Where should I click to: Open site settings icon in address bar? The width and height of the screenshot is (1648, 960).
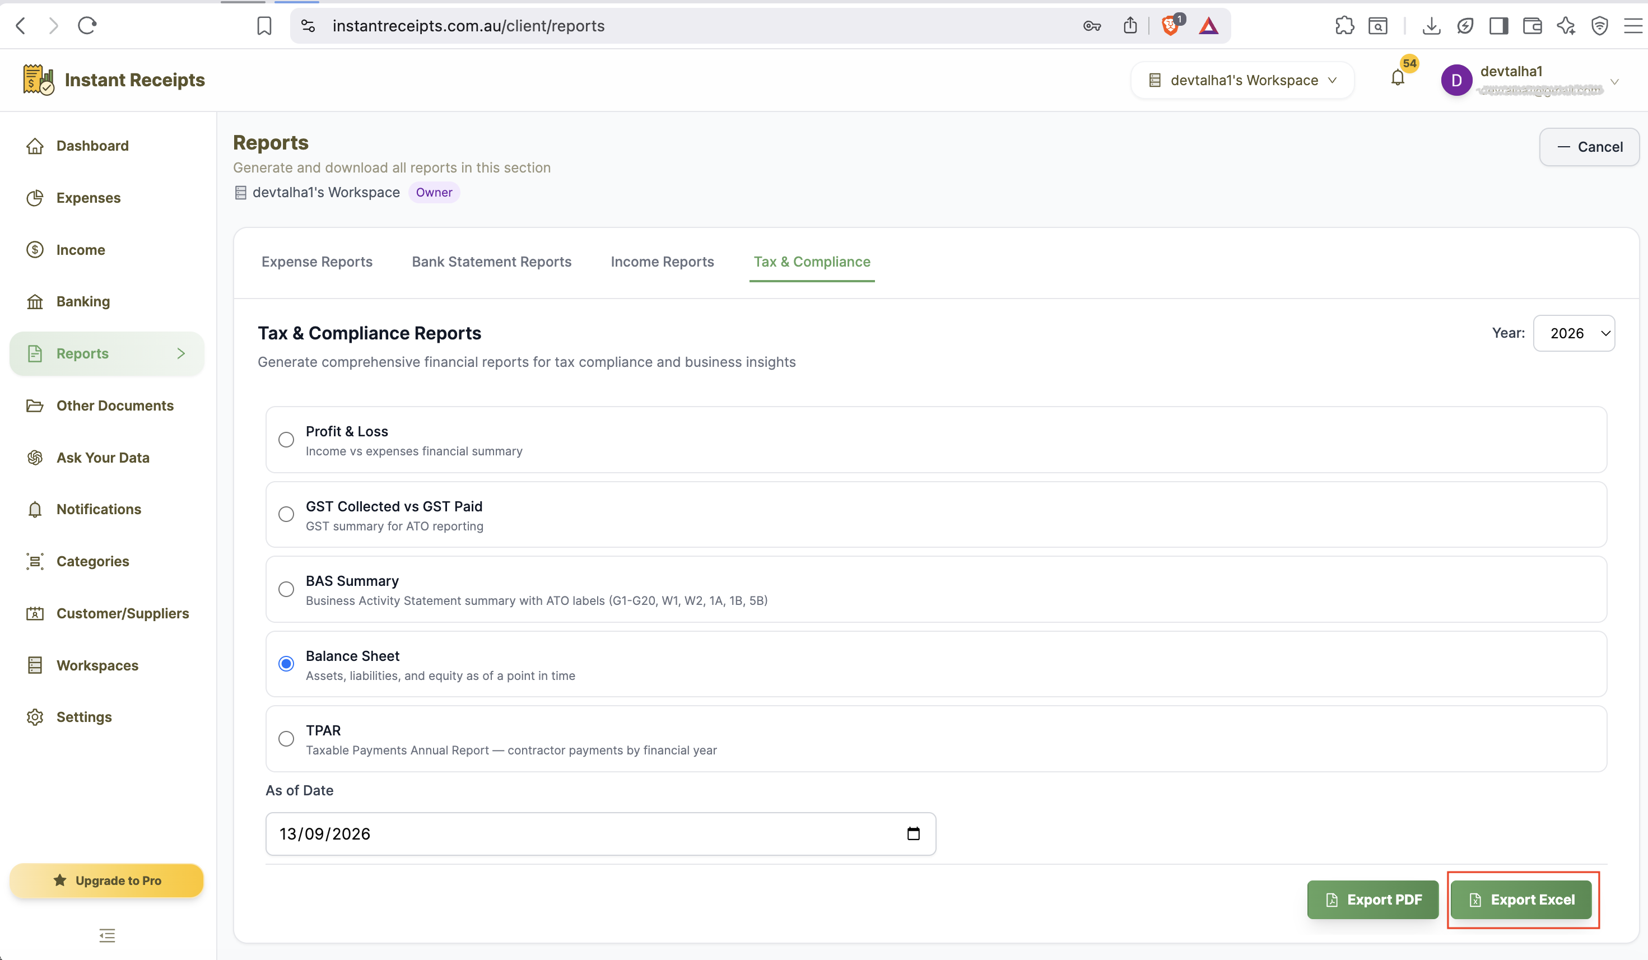(x=308, y=26)
